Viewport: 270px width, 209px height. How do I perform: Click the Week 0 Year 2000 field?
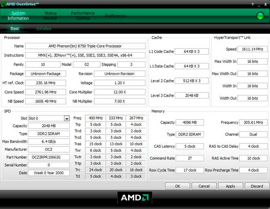49,173
